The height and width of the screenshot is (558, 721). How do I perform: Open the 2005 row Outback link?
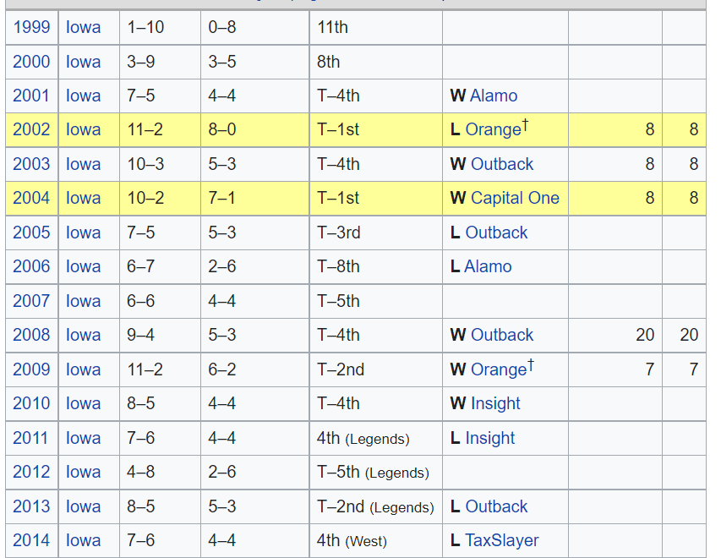(x=496, y=232)
